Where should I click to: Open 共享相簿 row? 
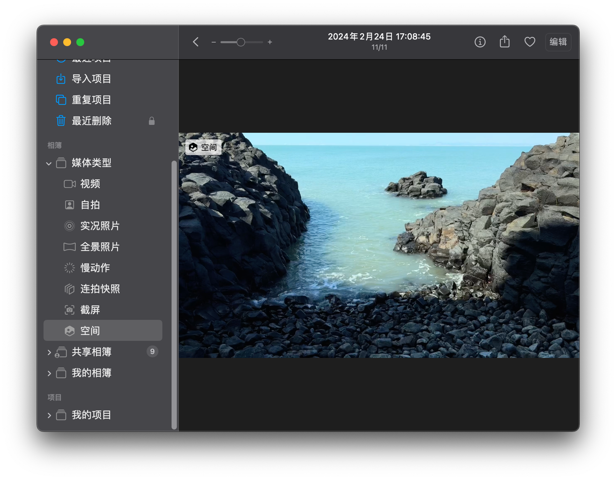[103, 352]
